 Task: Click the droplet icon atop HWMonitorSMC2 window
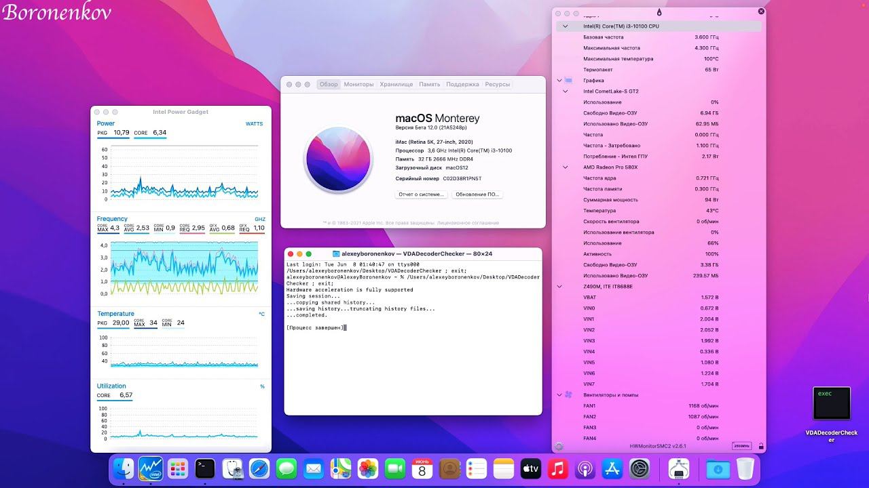pos(659,12)
